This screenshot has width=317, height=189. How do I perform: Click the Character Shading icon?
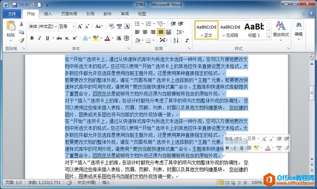[x=119, y=38]
